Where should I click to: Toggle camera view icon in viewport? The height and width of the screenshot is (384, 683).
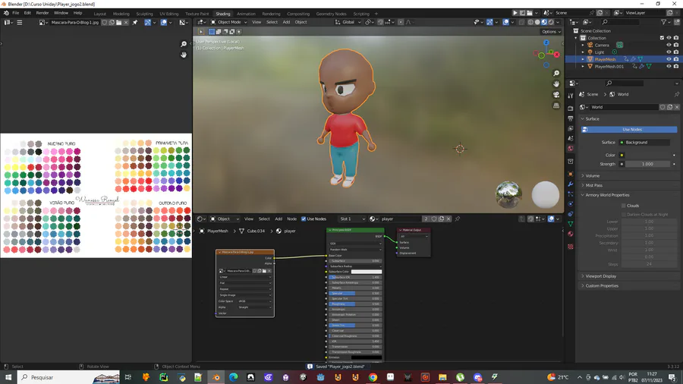(x=556, y=95)
